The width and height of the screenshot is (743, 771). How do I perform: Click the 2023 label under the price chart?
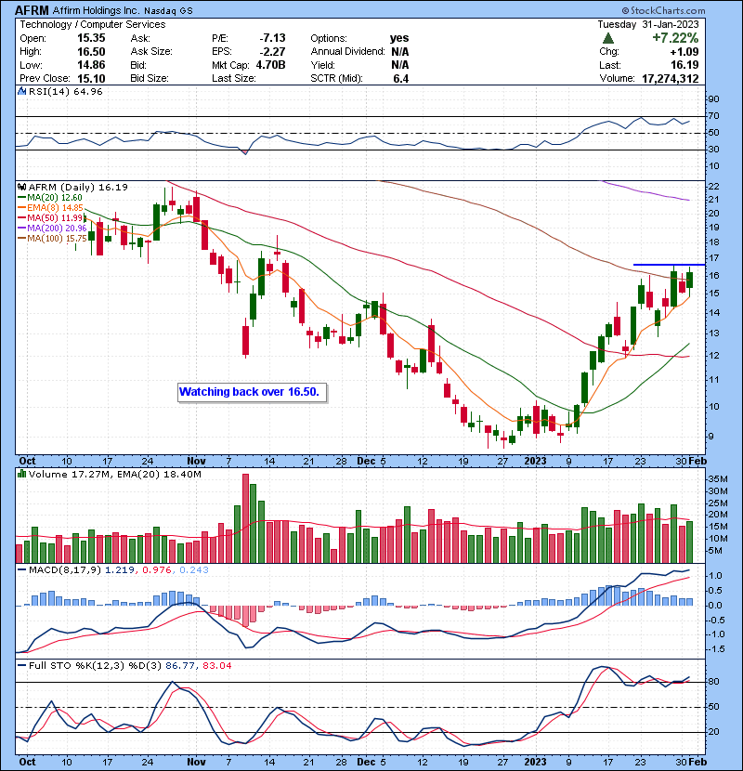coord(535,462)
